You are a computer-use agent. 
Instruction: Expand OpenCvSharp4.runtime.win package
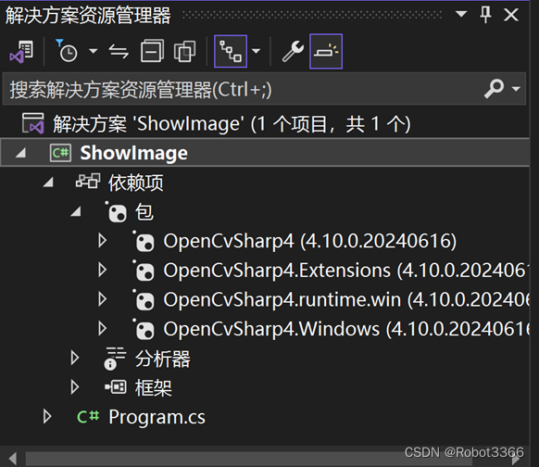(x=102, y=299)
